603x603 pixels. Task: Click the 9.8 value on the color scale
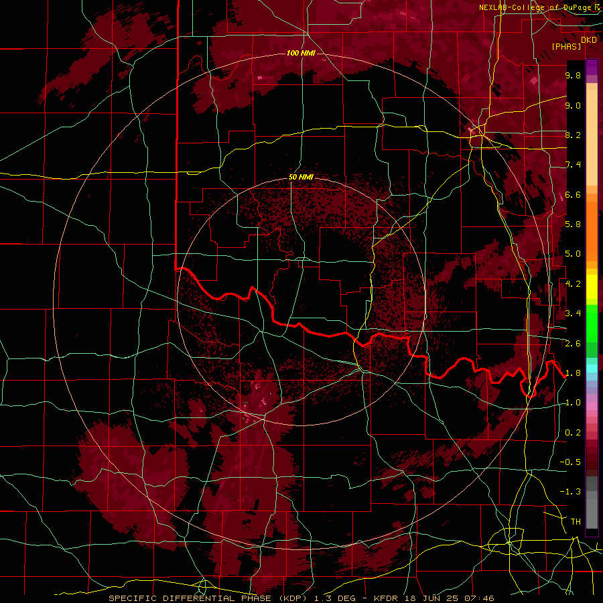click(x=573, y=76)
